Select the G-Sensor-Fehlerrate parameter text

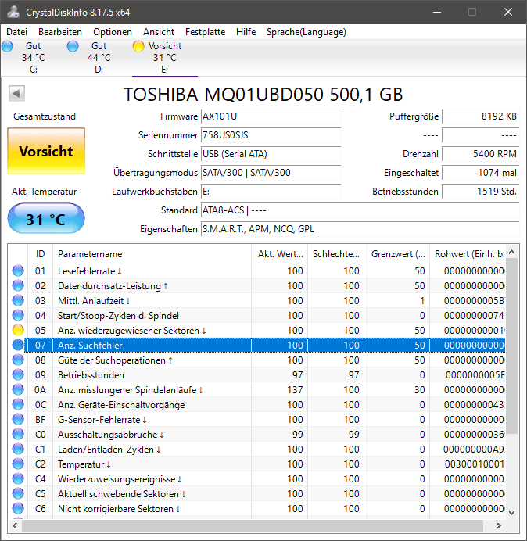pos(102,420)
